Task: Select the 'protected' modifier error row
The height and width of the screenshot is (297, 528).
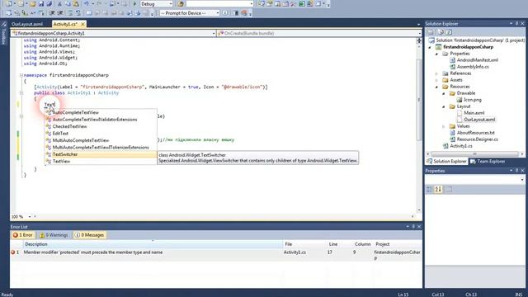Action: click(x=216, y=255)
